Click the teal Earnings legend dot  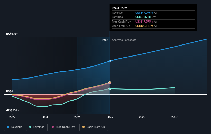30,127
